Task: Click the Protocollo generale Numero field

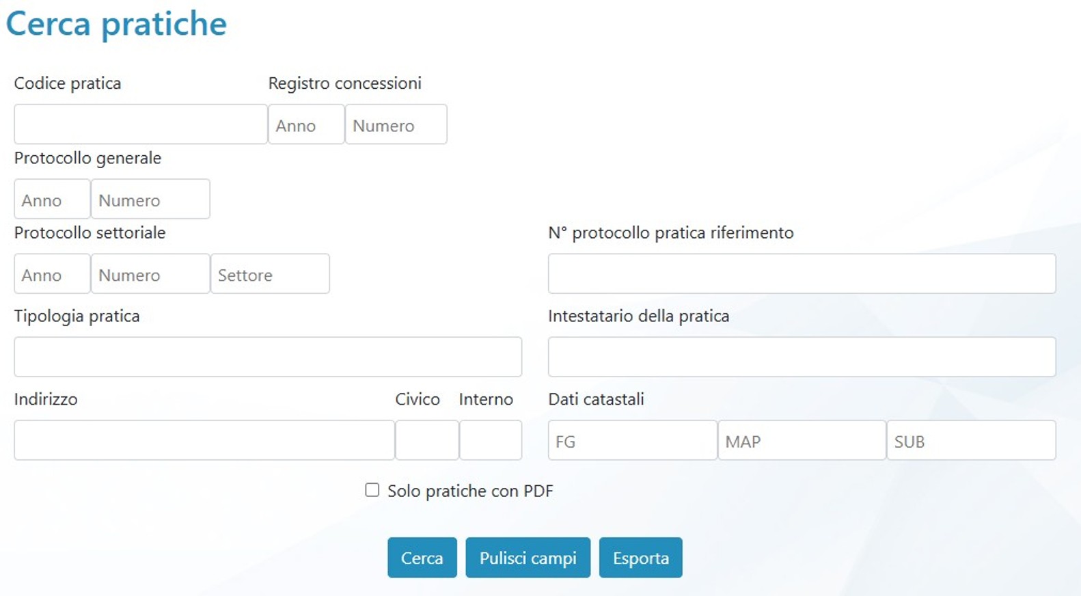Action: pyautogui.click(x=150, y=199)
